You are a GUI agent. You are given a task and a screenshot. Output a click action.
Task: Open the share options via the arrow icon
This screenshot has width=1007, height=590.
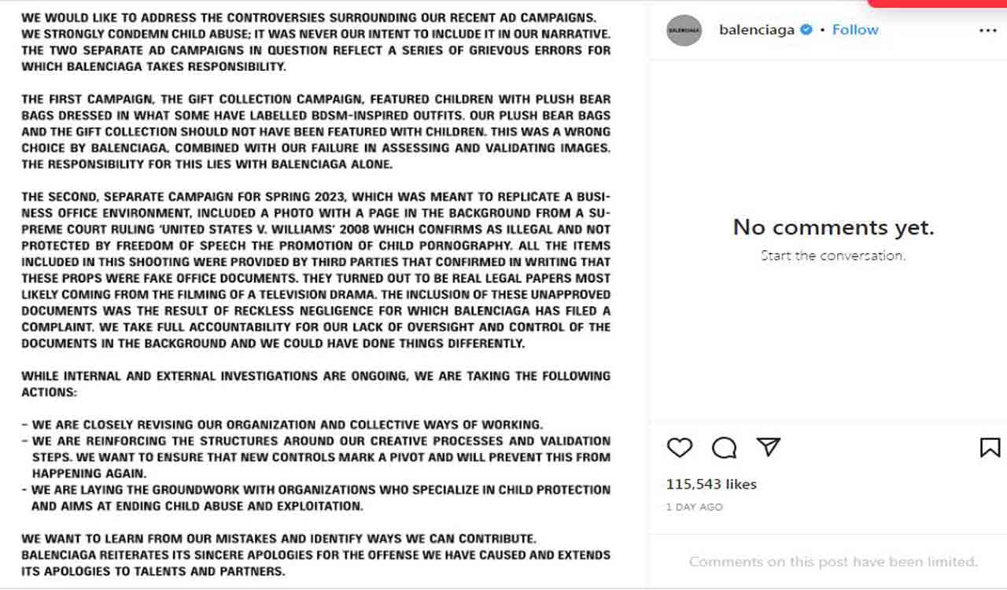click(769, 447)
